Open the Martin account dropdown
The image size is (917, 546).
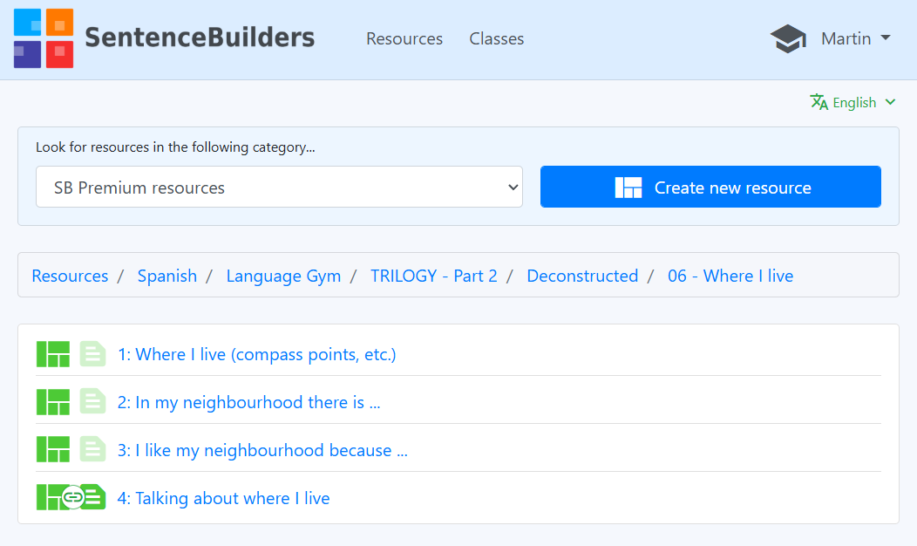855,38
